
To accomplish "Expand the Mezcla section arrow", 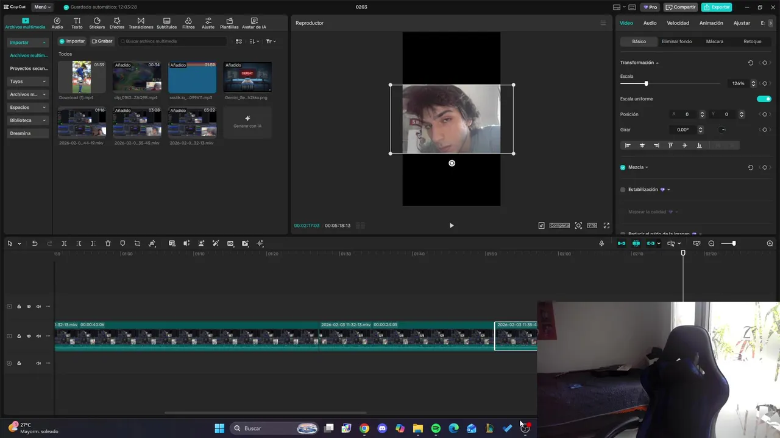I will pyautogui.click(x=647, y=167).
